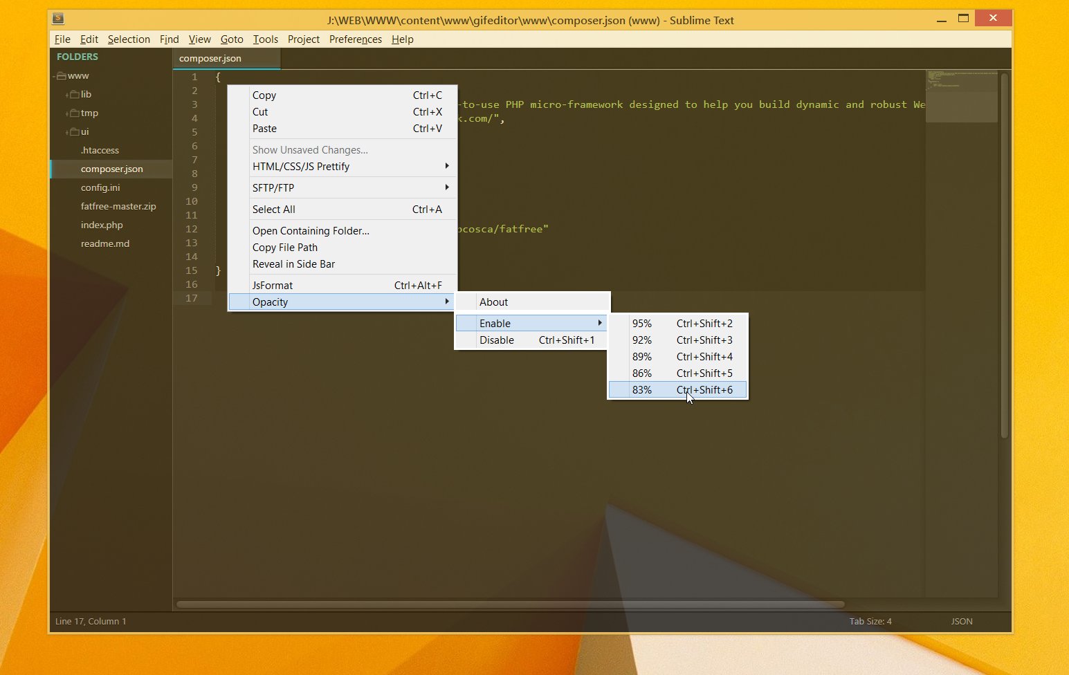The image size is (1069, 675).
Task: Click the lib folder icon in sidebar
Action: click(x=75, y=95)
